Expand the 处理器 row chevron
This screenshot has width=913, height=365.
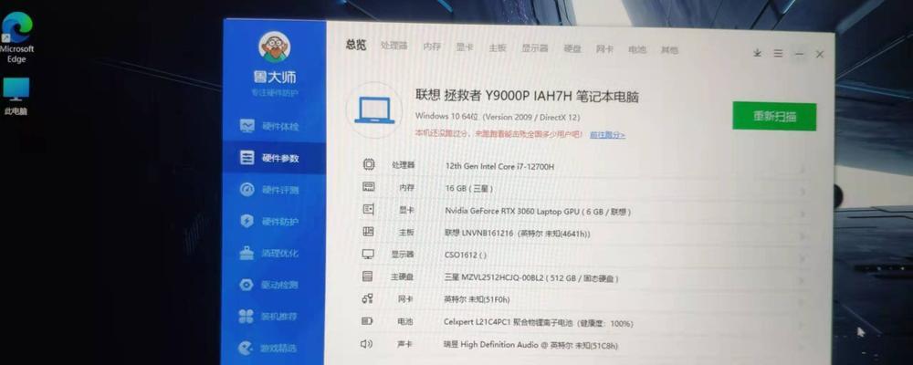803,170
